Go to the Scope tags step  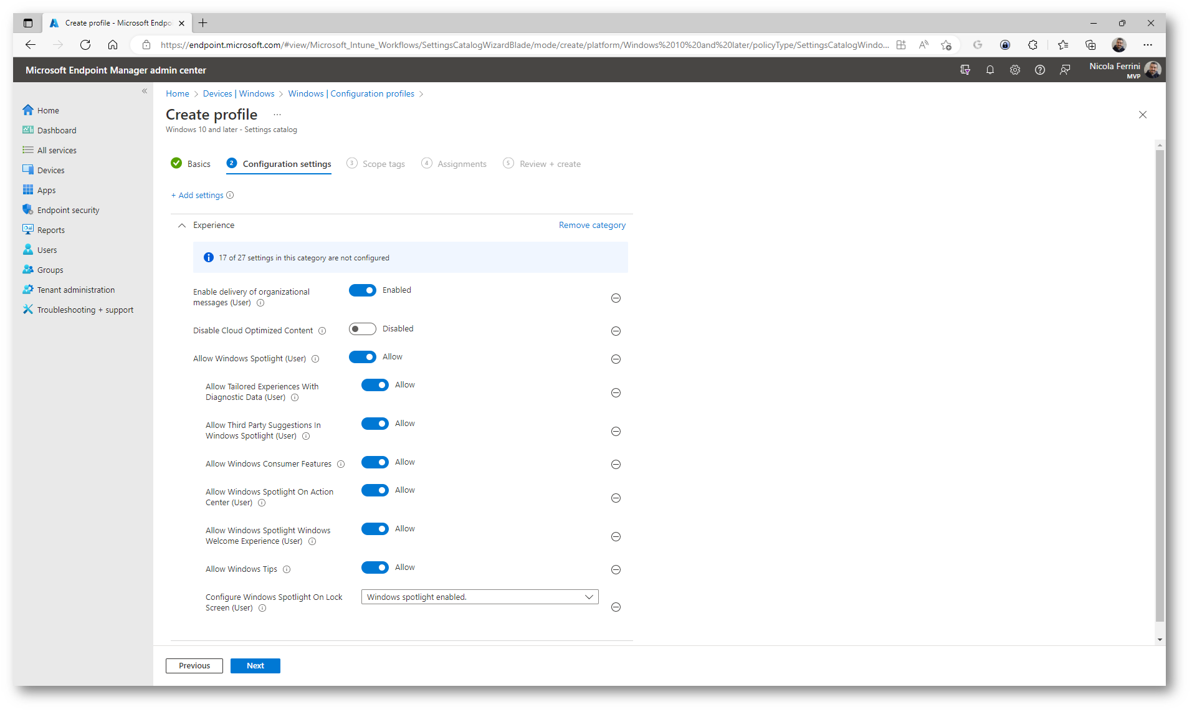tap(376, 164)
